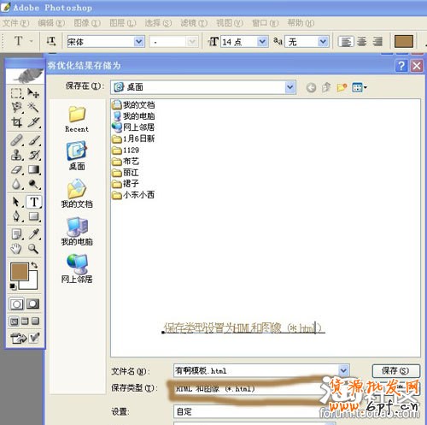Viewport: 427px width, 425px height.
Task: Click the 保存 button
Action: [396, 371]
